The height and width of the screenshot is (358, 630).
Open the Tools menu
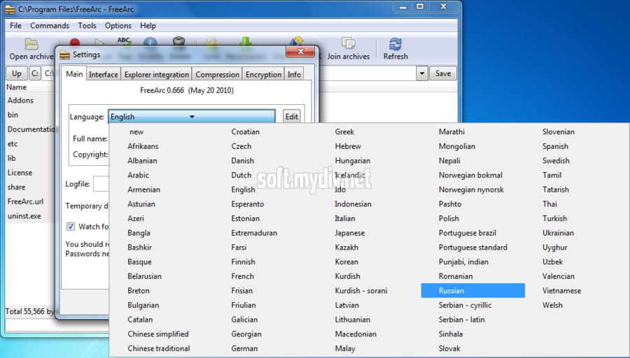click(x=87, y=26)
